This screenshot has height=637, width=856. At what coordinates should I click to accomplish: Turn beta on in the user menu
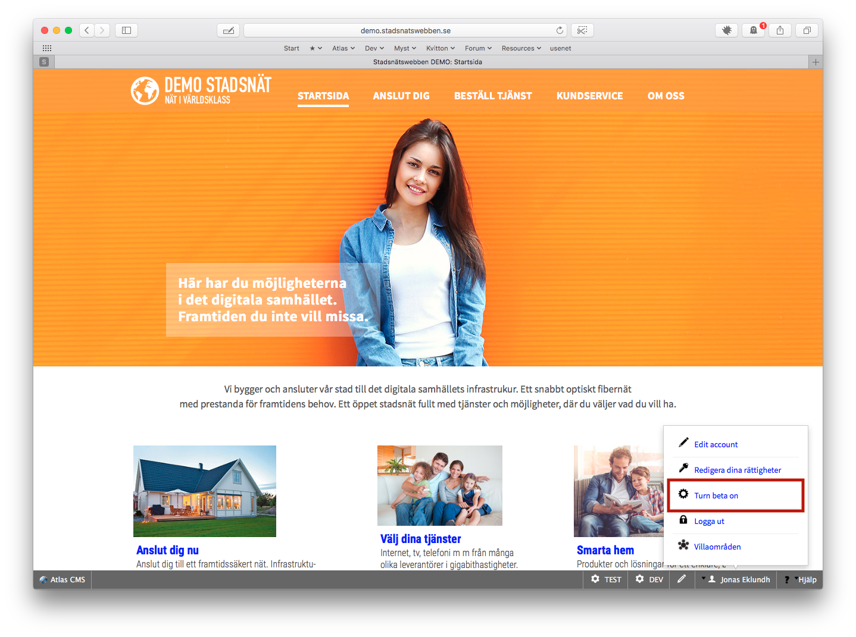(x=716, y=495)
